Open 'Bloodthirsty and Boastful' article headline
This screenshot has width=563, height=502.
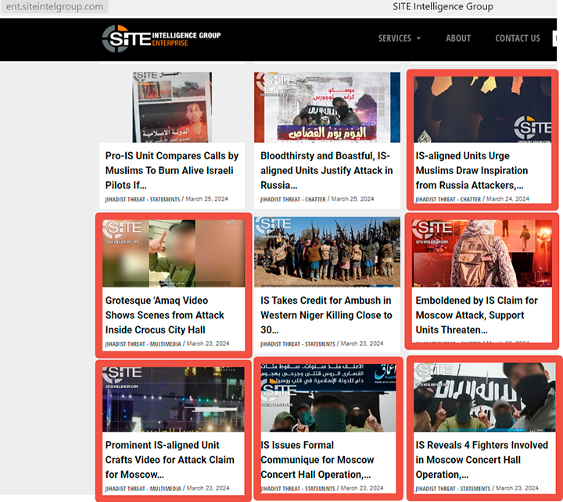click(326, 170)
